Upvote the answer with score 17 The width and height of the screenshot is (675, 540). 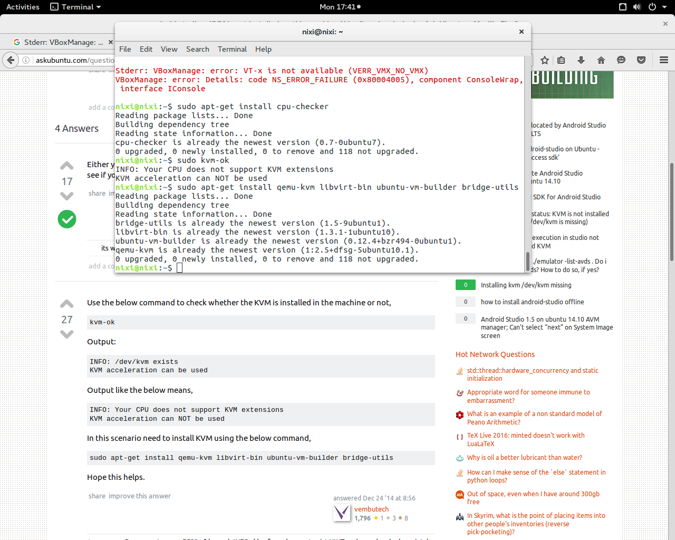(67, 166)
